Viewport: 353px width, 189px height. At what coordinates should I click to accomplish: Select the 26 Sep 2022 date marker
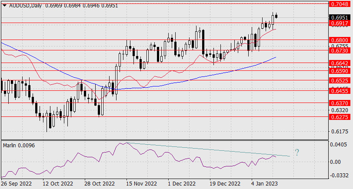click(x=17, y=183)
